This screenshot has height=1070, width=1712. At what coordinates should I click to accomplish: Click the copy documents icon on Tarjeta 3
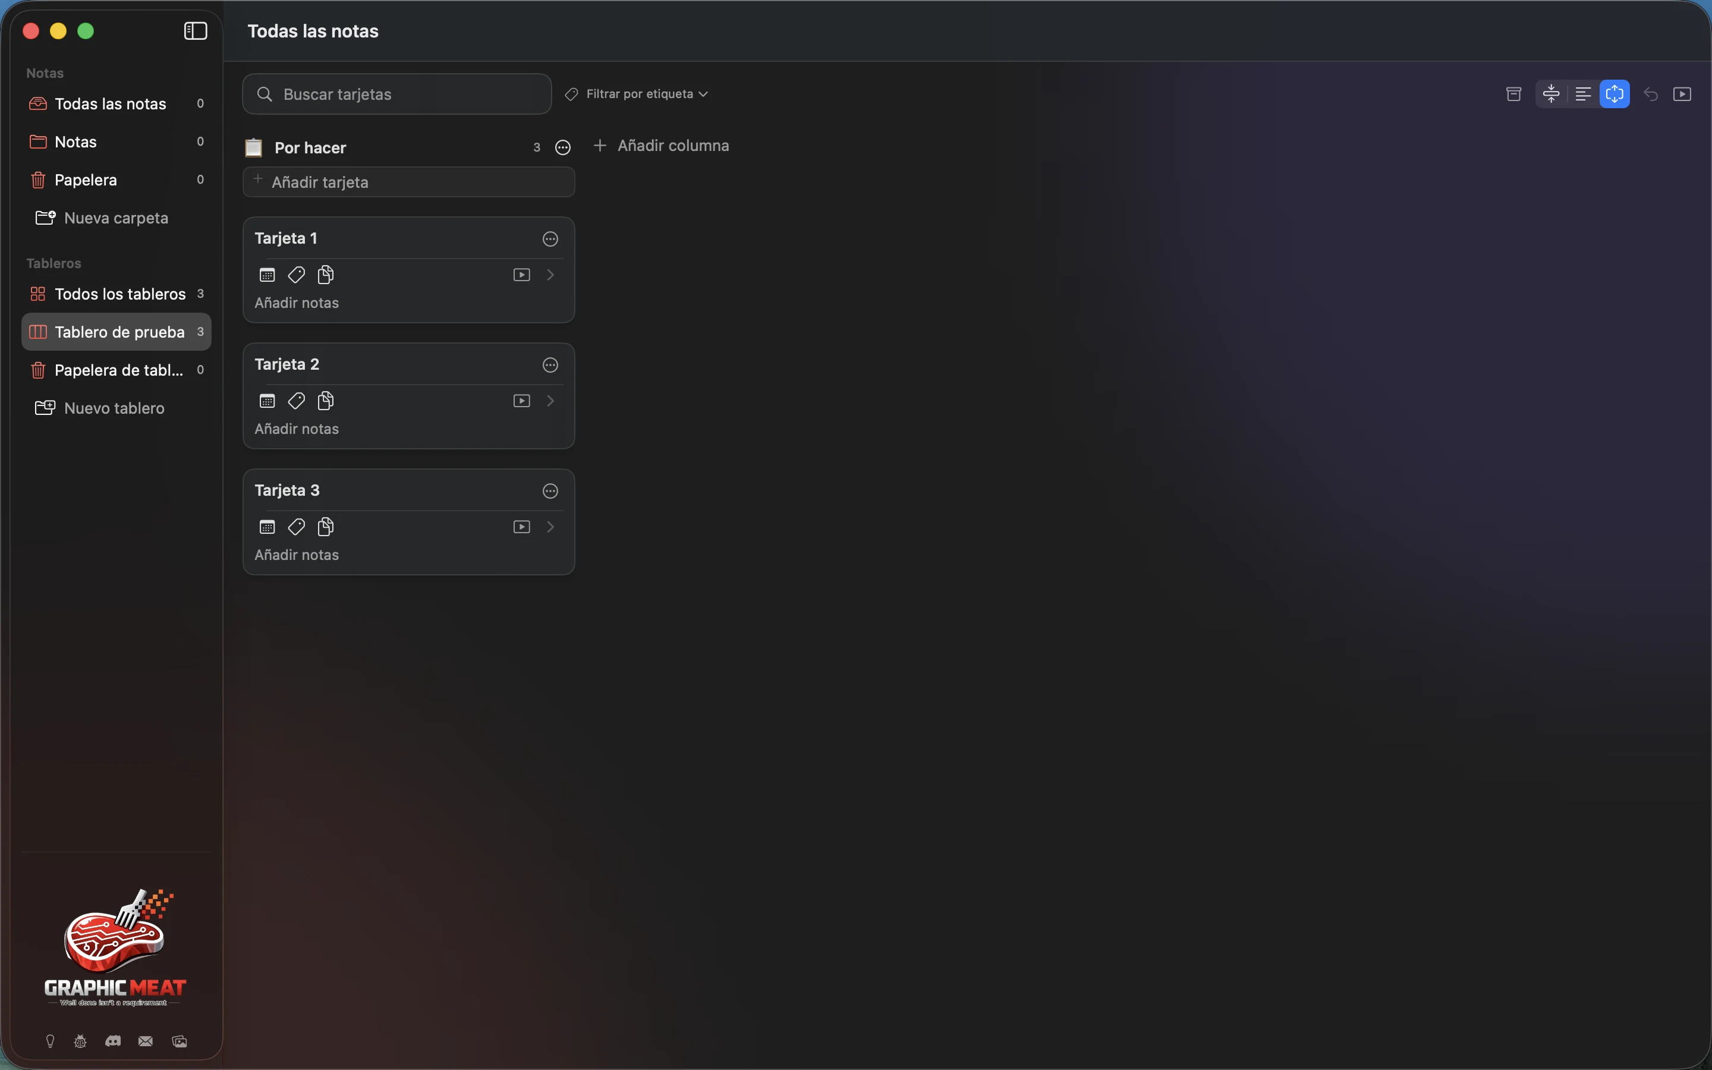(325, 527)
